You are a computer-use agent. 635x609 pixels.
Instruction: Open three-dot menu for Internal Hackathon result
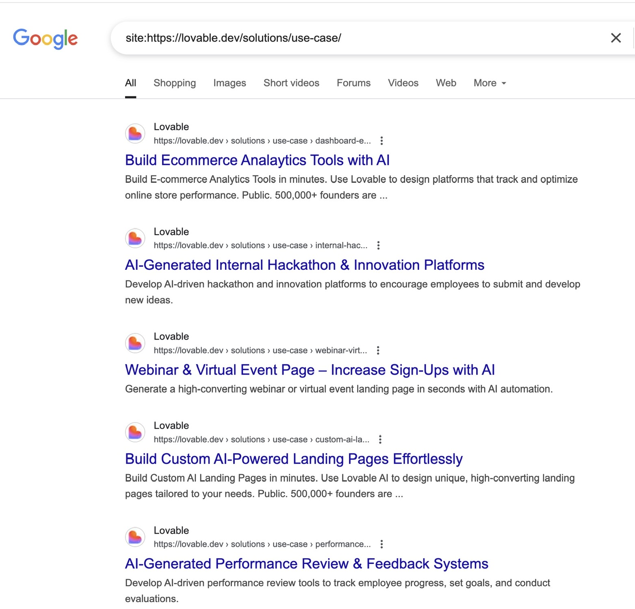(x=378, y=245)
